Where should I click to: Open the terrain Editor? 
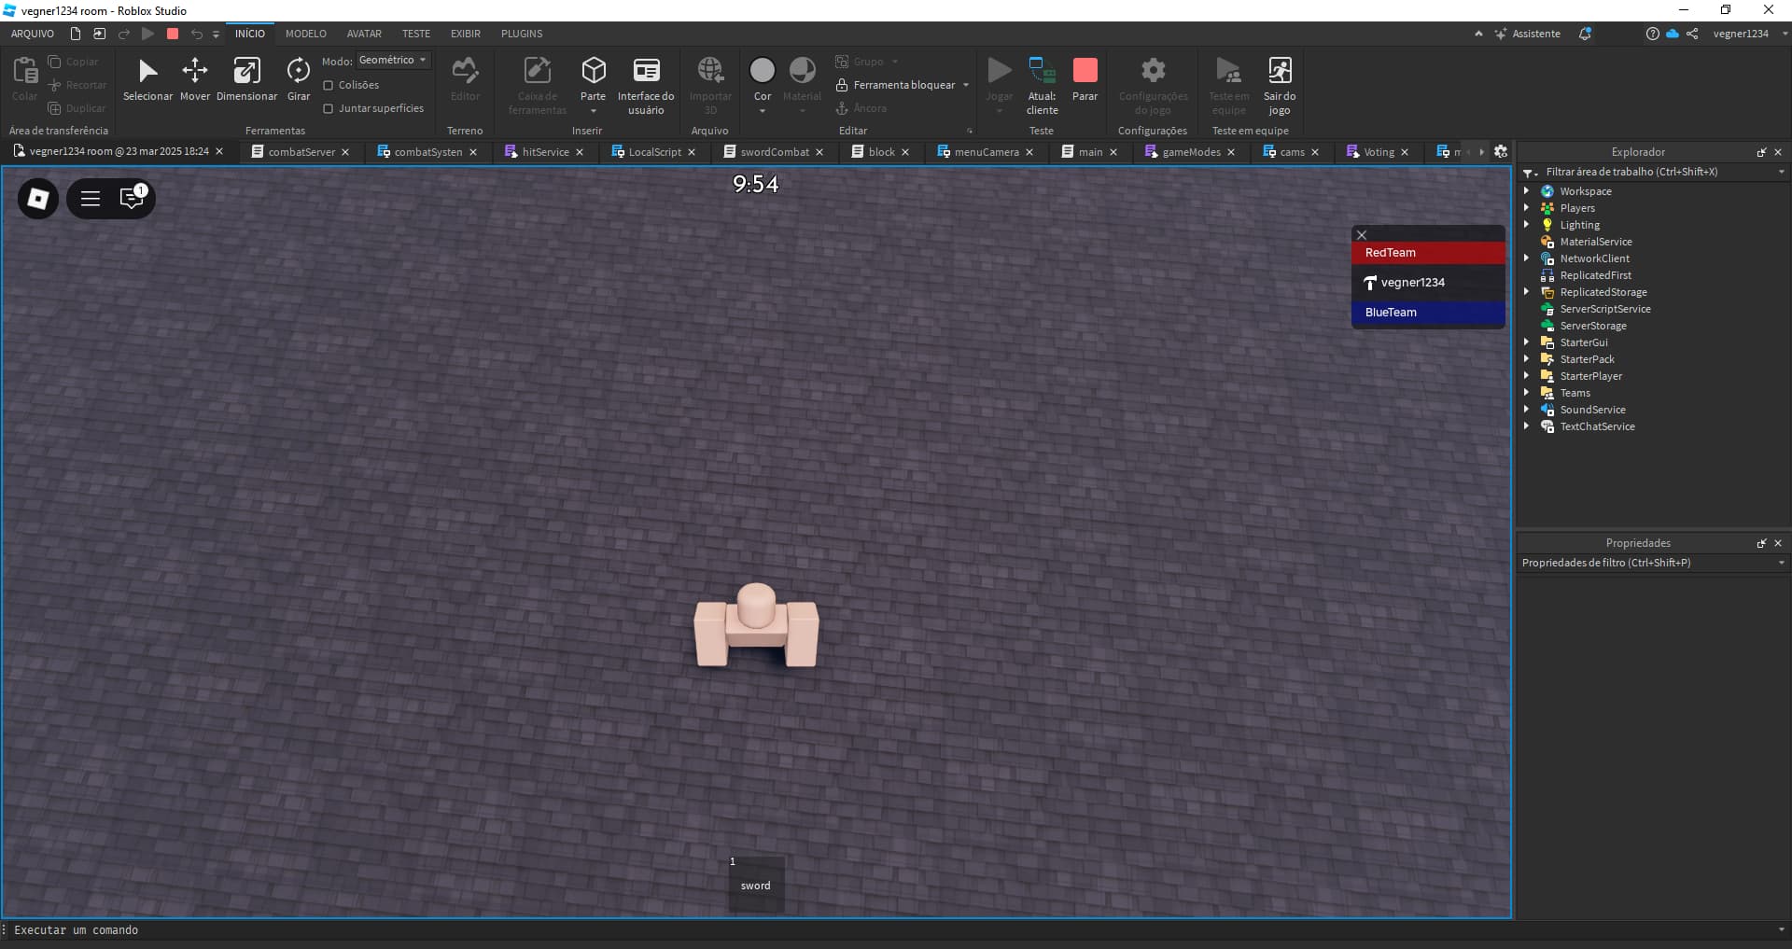[464, 79]
